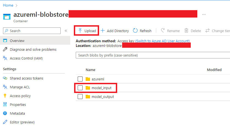Click the Rename label in toolbar

click(x=173, y=31)
